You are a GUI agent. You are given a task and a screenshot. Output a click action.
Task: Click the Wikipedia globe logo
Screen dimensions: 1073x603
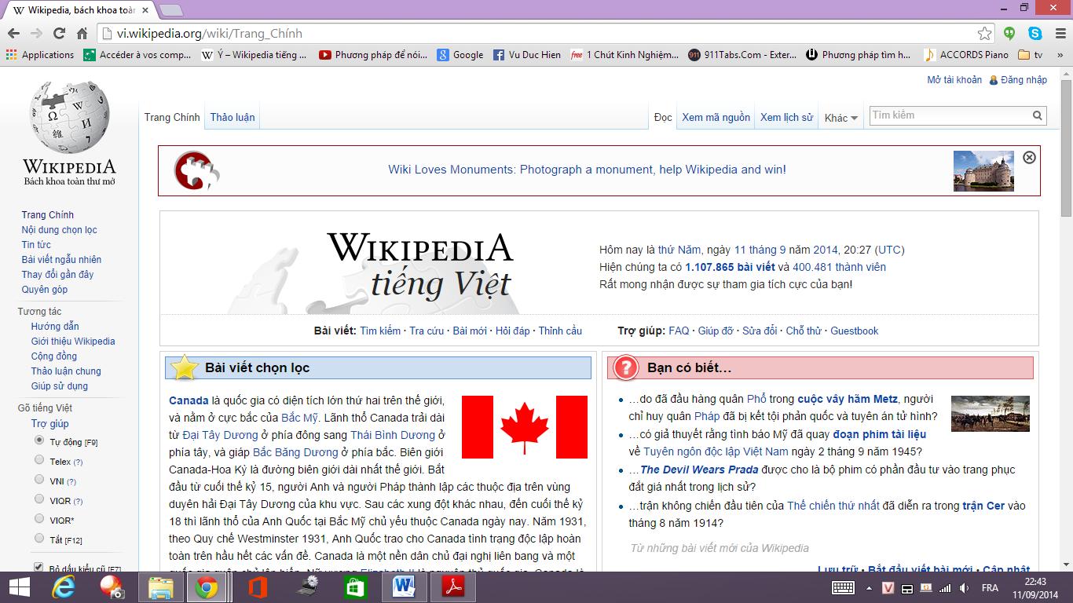point(69,118)
